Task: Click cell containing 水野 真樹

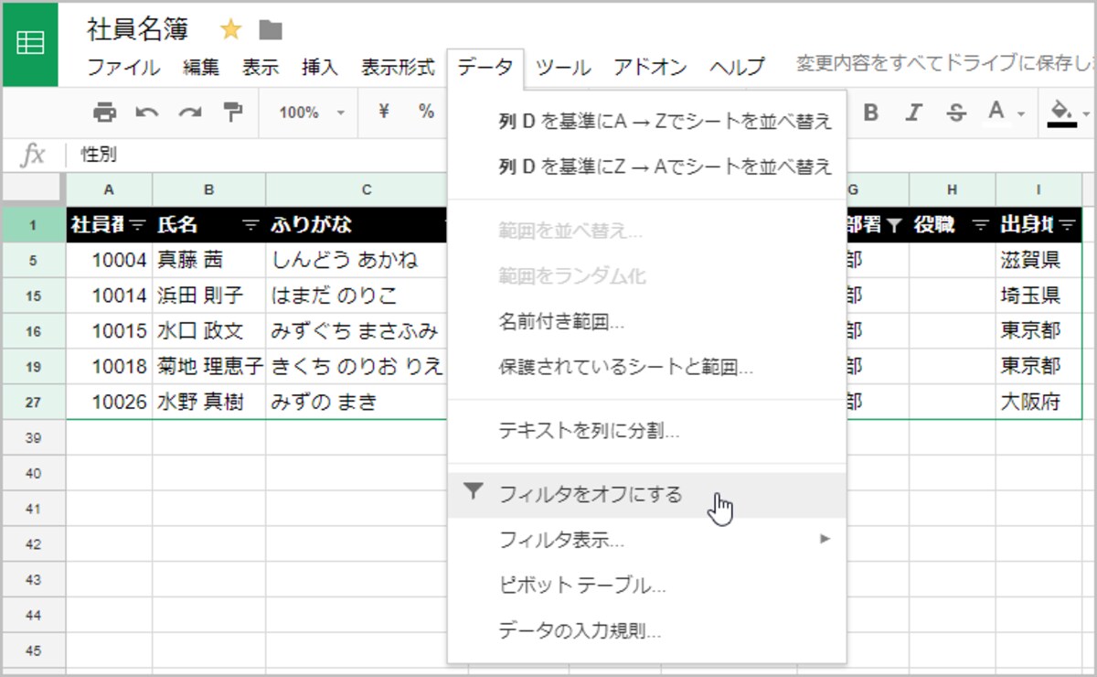Action: click(x=208, y=403)
